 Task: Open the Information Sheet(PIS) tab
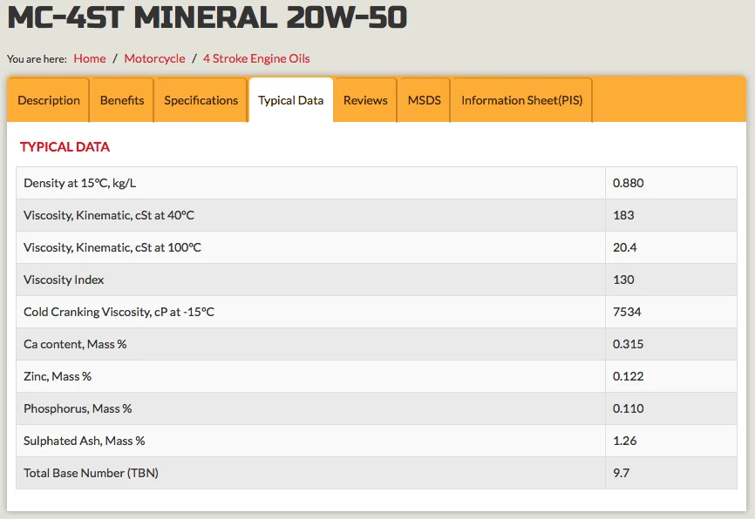pos(520,99)
